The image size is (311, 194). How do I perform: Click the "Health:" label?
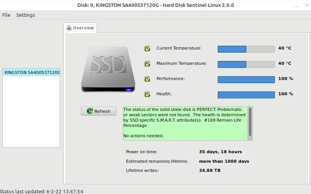(x=164, y=94)
